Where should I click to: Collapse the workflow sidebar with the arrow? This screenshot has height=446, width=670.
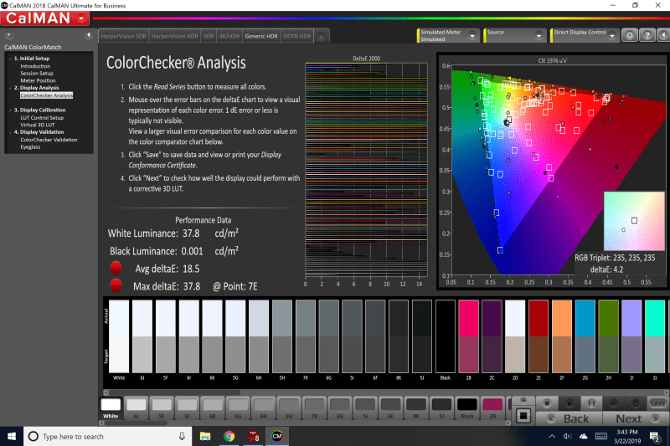pos(89,35)
